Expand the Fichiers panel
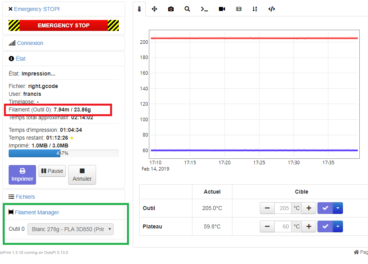Image resolution: width=368 pixels, height=264 pixels. coord(25,197)
